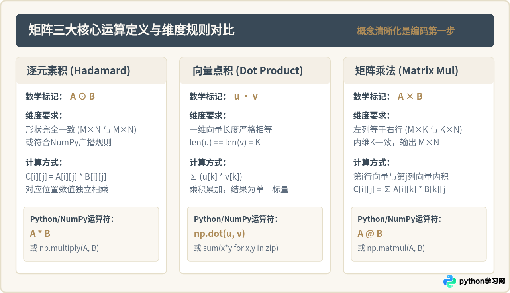Click the python学习网 watermark text

(482, 281)
